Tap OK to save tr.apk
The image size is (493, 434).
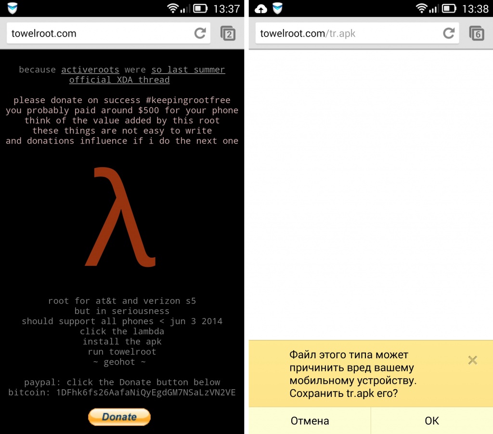click(432, 421)
